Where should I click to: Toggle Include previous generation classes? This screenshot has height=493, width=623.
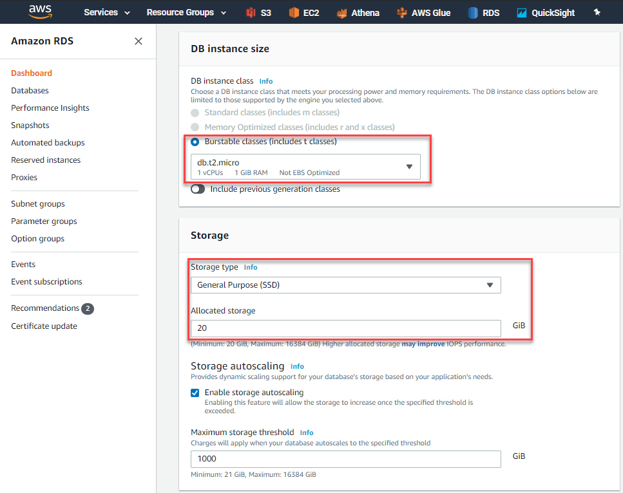(198, 189)
